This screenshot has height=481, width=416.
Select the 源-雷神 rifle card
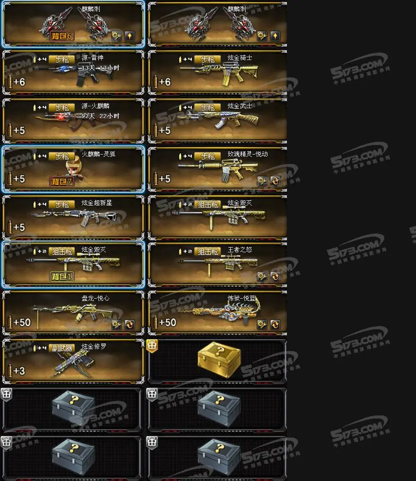pos(73,72)
